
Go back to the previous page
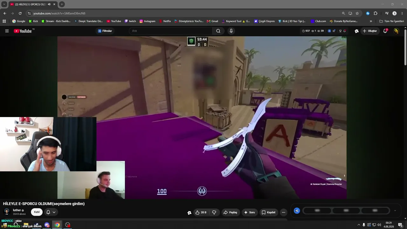point(5,13)
